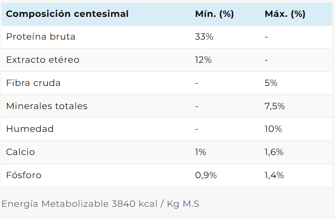Select the 5% maximum fiber value
The width and height of the screenshot is (335, 219).
click(271, 83)
